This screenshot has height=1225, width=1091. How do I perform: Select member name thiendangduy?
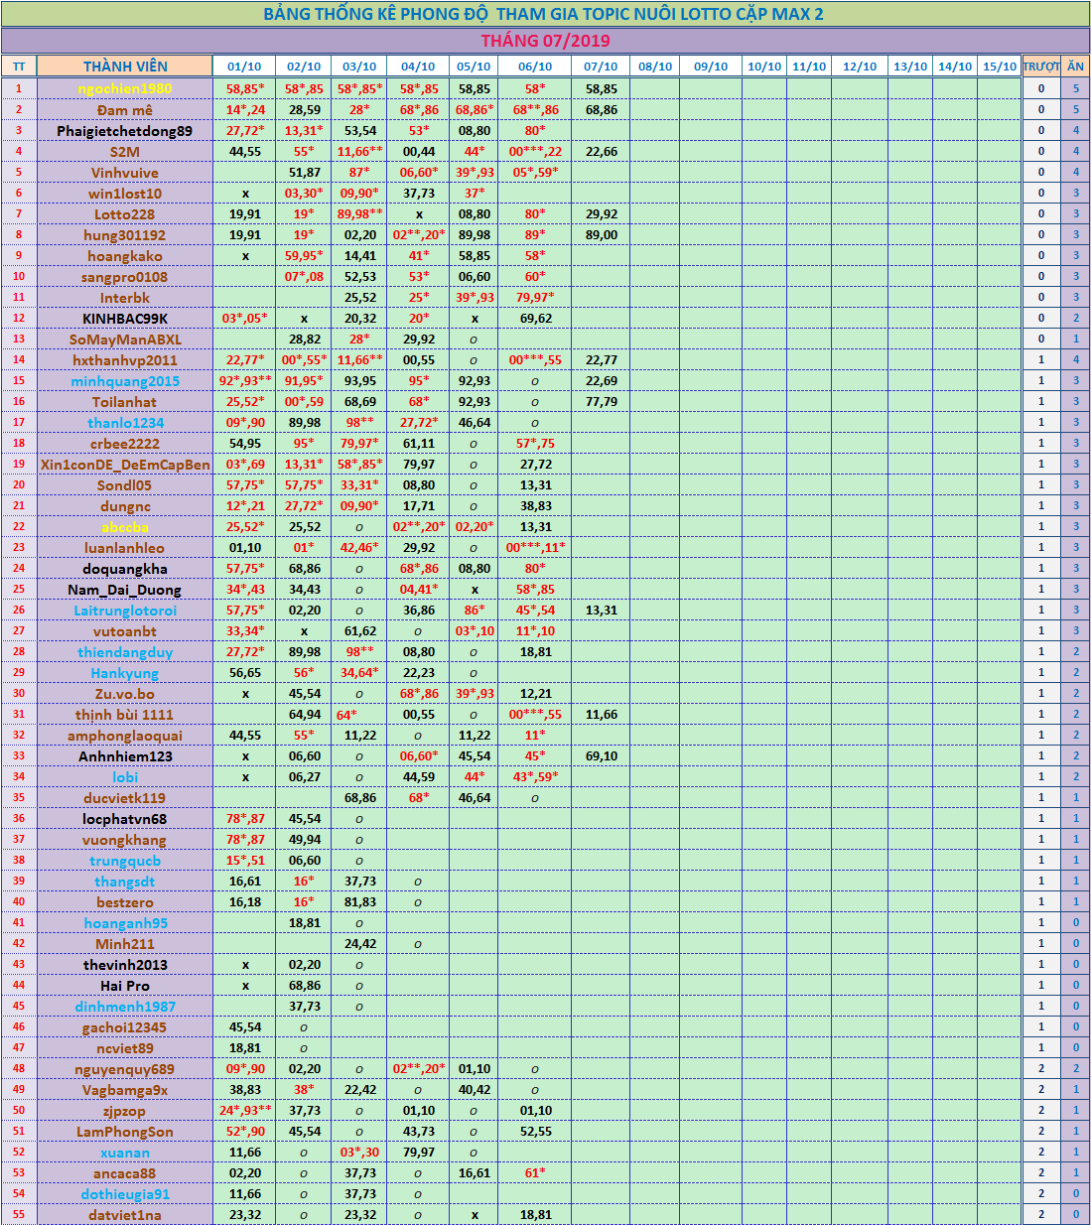[x=125, y=651]
